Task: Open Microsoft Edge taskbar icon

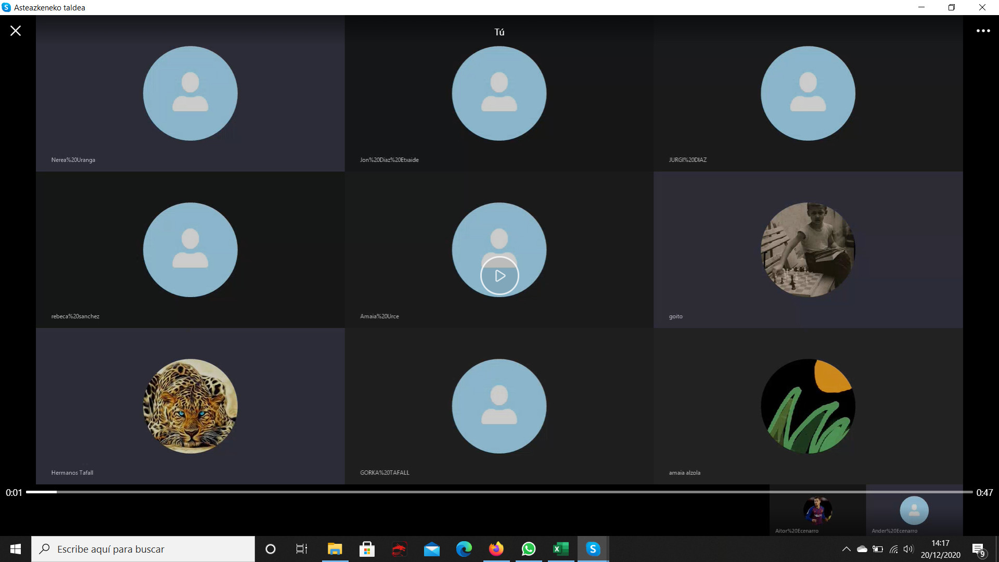Action: (464, 549)
